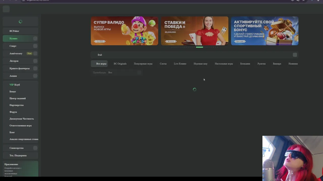Contact Тех. Поддержка from sidebar
This screenshot has width=323, height=181.
point(20,155)
